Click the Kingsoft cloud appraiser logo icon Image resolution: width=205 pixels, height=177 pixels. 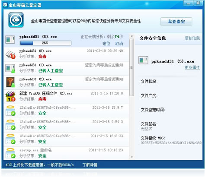[x=16, y=20]
